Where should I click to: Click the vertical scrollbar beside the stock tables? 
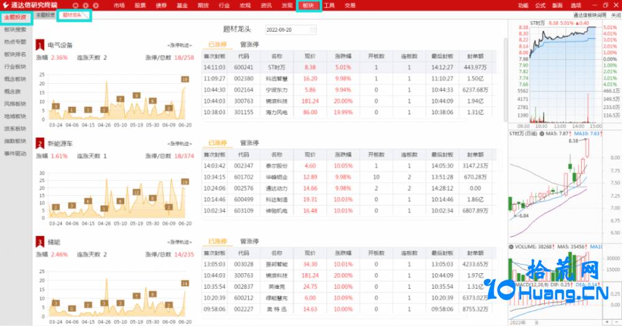click(x=505, y=79)
